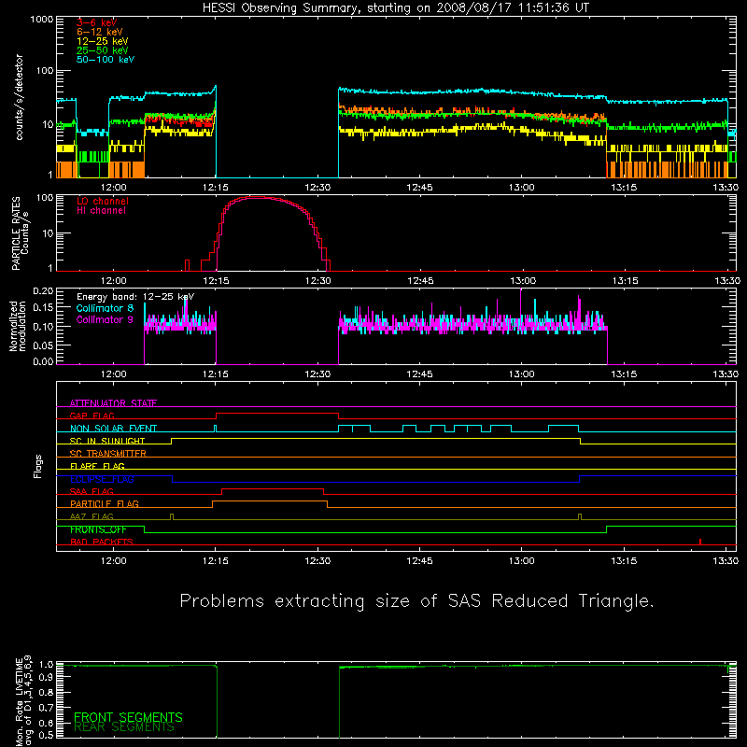Click the SAS Reduced Triangle error message

[x=416, y=601]
